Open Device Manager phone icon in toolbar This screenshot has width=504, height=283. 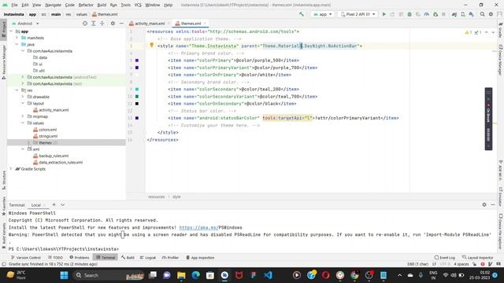(x=463, y=14)
